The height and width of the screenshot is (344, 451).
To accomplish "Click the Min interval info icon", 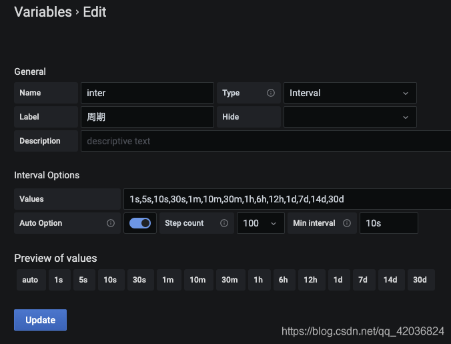I will click(x=347, y=223).
